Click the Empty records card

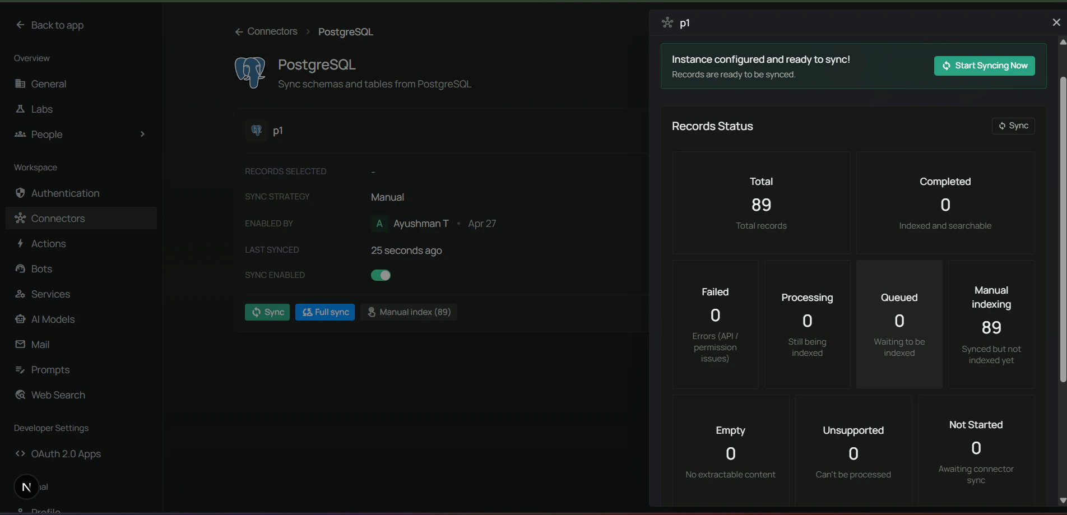click(731, 452)
